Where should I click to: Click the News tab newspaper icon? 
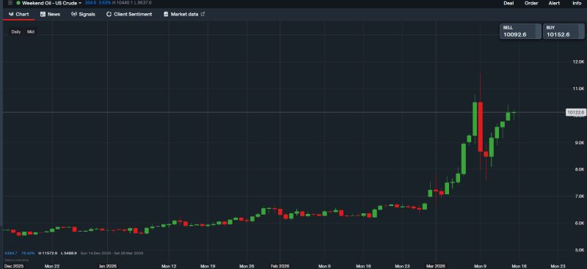tap(43, 14)
